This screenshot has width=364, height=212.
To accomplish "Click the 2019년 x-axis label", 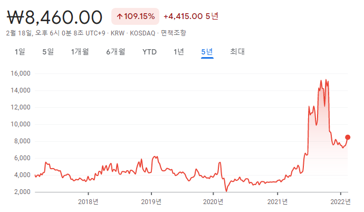I will (151, 202).
